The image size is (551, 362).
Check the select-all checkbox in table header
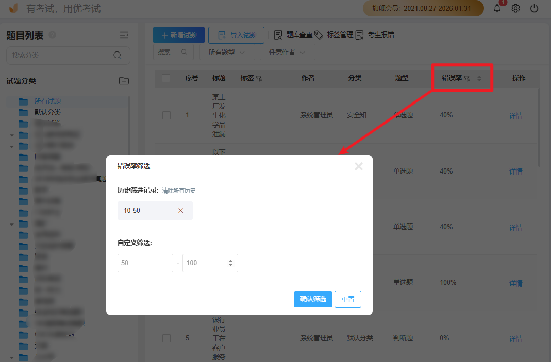tap(166, 78)
